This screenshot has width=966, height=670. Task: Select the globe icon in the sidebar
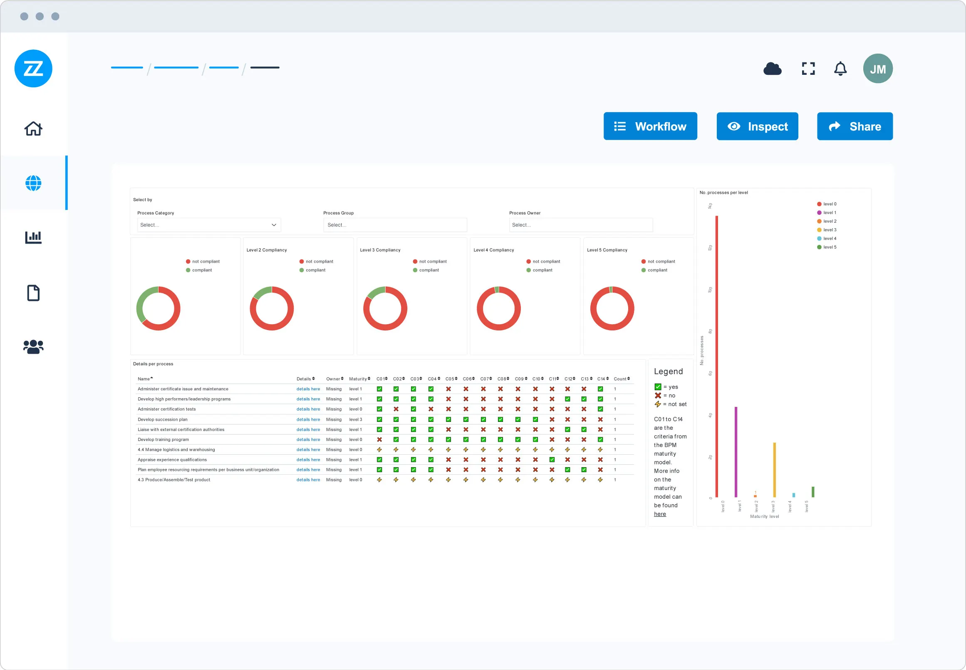(x=33, y=182)
